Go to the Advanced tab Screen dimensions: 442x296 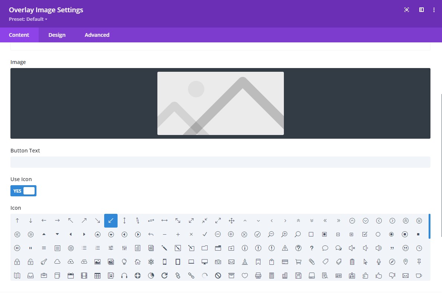click(x=97, y=35)
